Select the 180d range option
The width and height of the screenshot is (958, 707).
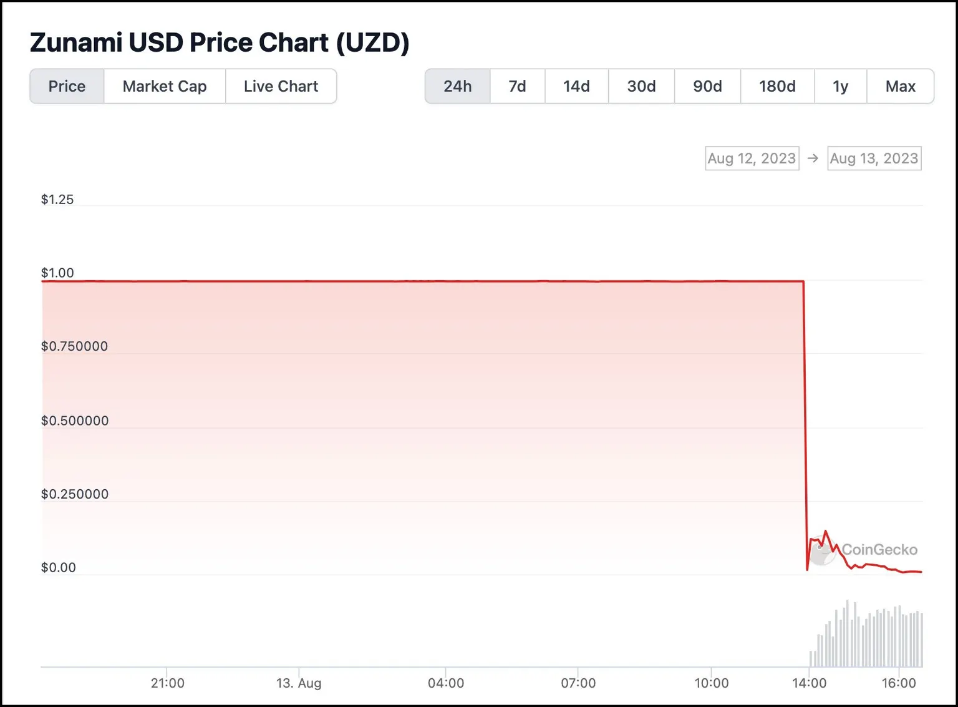(777, 86)
